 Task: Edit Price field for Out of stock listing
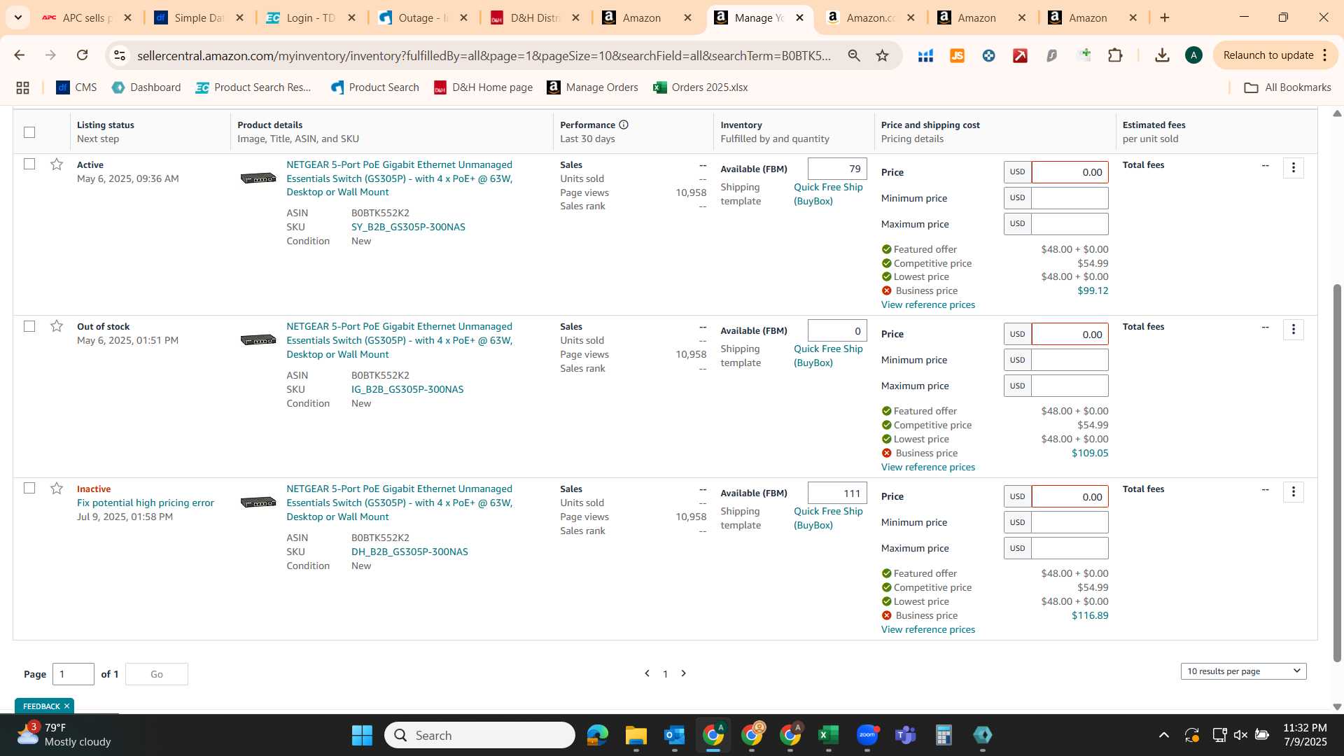pos(1070,335)
